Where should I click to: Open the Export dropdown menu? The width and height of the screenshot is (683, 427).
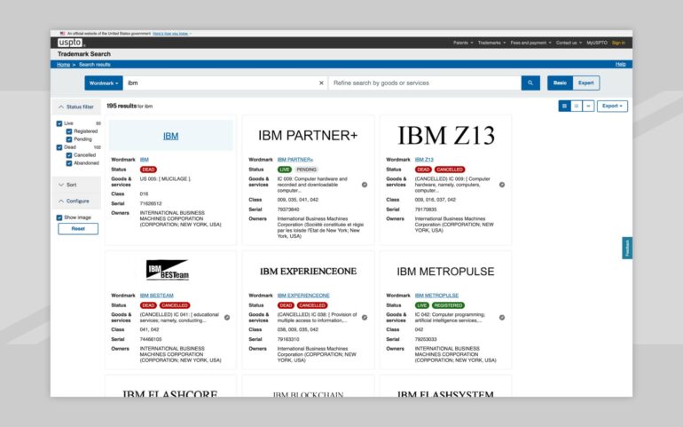612,106
